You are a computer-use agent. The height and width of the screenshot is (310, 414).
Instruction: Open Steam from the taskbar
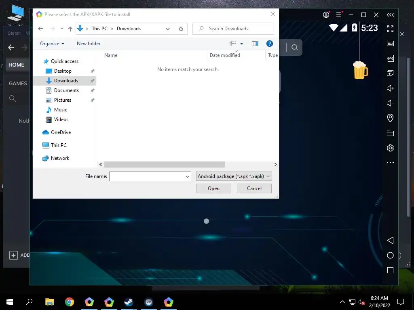click(129, 302)
